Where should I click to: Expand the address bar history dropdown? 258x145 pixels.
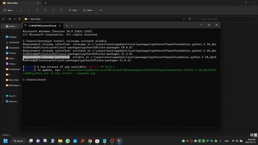point(184,19)
